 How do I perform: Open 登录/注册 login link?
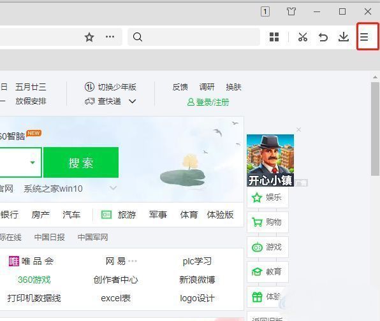[x=208, y=102]
